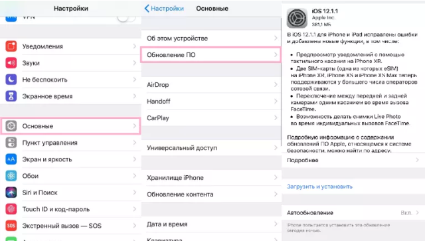Go back via Настройки link

164,9
